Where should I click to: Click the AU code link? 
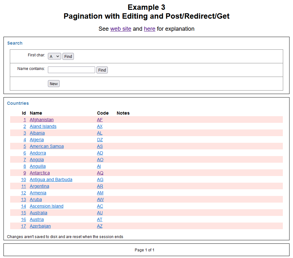100,213
